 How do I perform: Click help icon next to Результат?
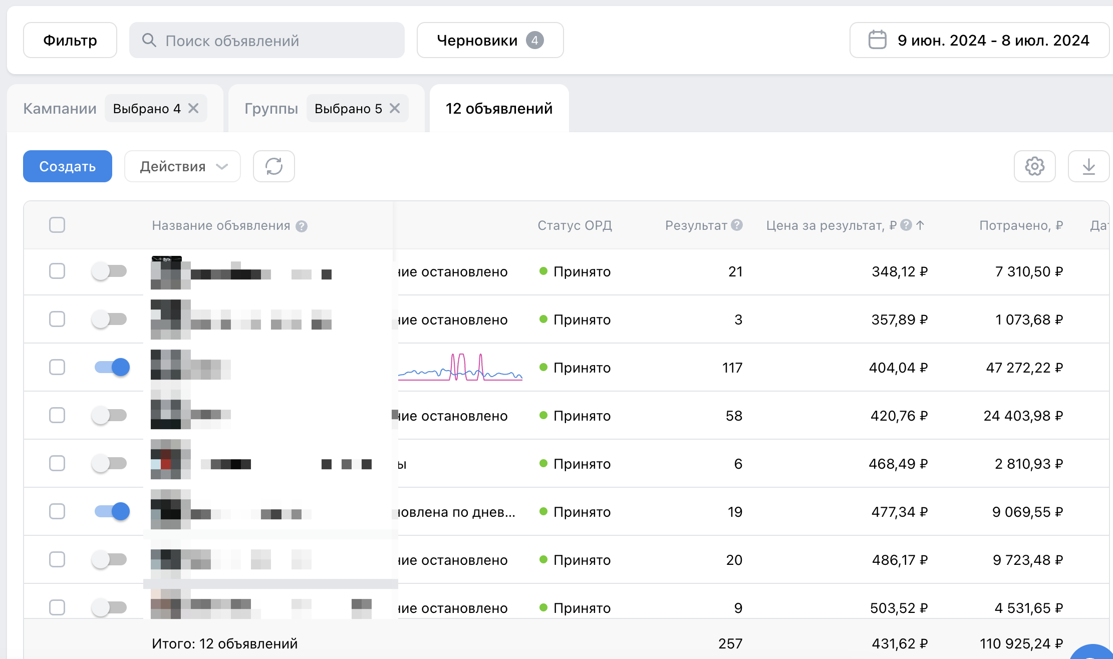736,225
